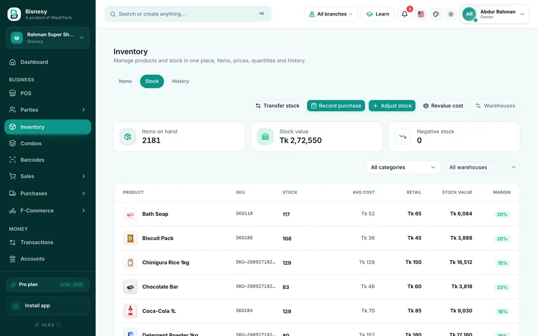
Task: Click the US flag language icon
Action: click(x=421, y=14)
